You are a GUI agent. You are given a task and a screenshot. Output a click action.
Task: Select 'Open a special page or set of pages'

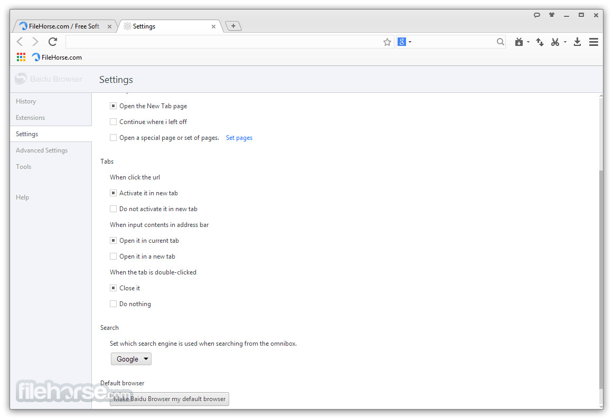[x=114, y=138]
